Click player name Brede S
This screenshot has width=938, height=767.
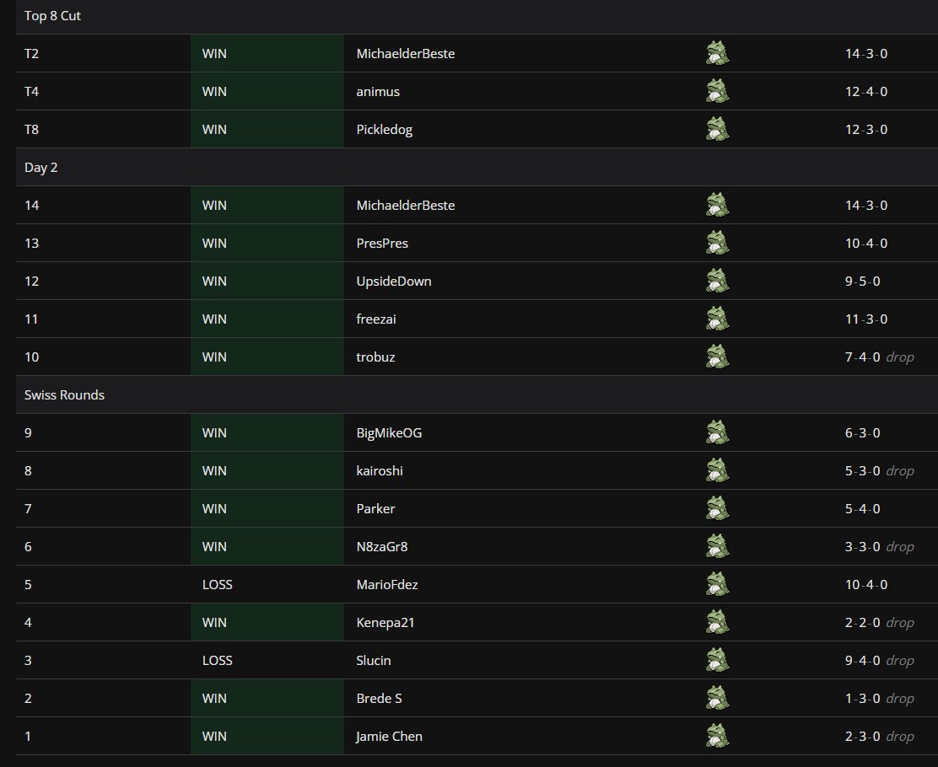click(x=380, y=698)
